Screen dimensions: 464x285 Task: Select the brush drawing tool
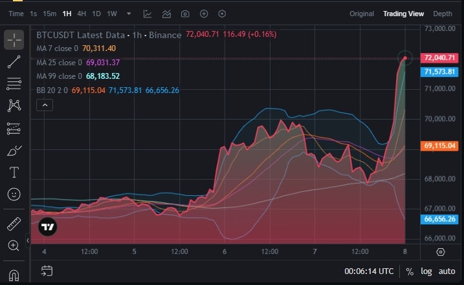(14, 151)
